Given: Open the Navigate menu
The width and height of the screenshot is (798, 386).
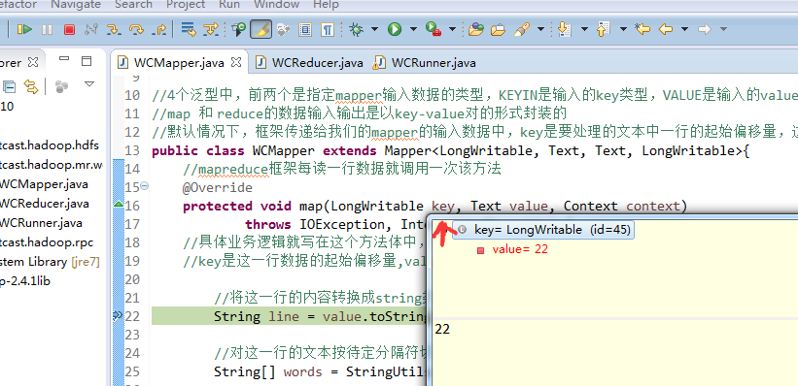Looking at the screenshot, I should (76, 5).
